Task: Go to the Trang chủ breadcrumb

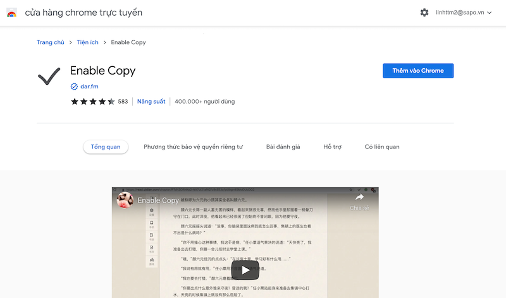Action: [51, 42]
